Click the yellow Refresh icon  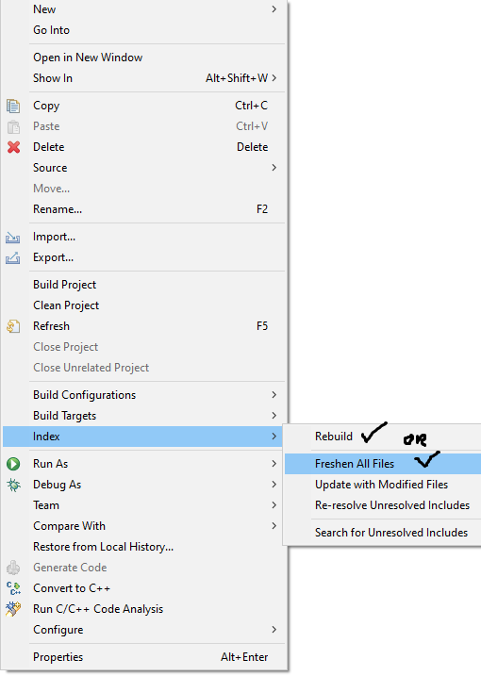click(x=13, y=326)
